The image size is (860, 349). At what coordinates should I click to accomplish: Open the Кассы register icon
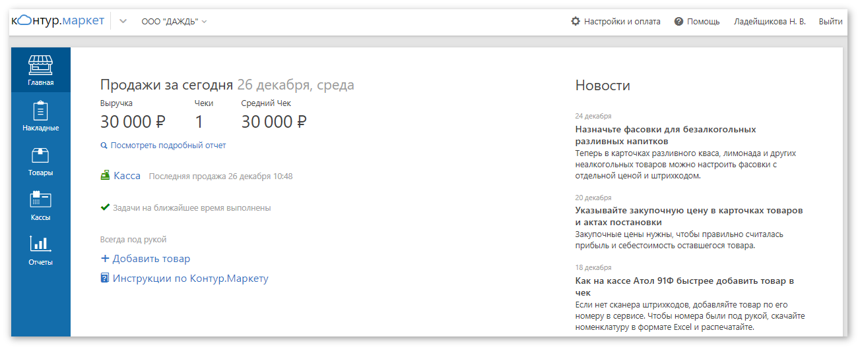click(x=40, y=200)
